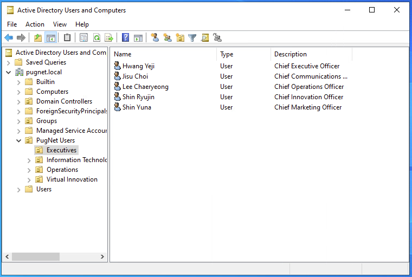Image resolution: width=412 pixels, height=277 pixels.
Task: Expand the Groups organizational unit
Action: click(x=18, y=121)
